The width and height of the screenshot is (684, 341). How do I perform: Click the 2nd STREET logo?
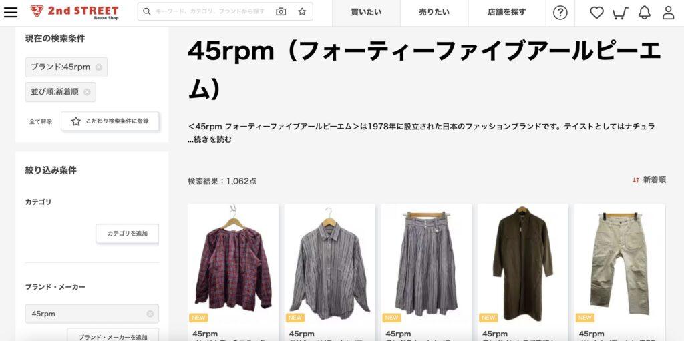point(75,12)
